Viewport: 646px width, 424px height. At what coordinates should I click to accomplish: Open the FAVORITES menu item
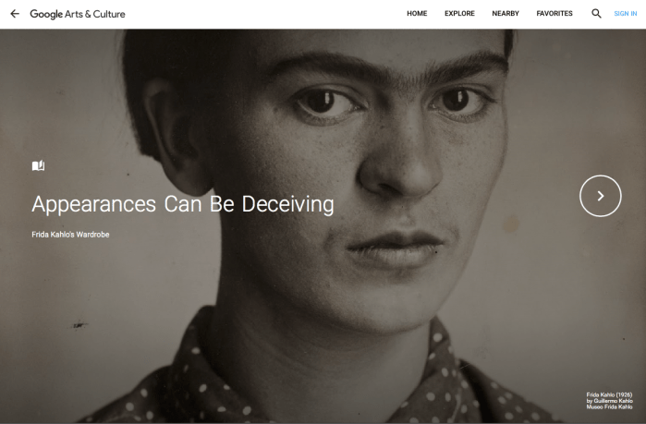555,14
